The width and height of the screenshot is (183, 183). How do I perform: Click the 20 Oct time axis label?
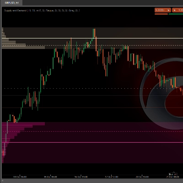point(142,177)
